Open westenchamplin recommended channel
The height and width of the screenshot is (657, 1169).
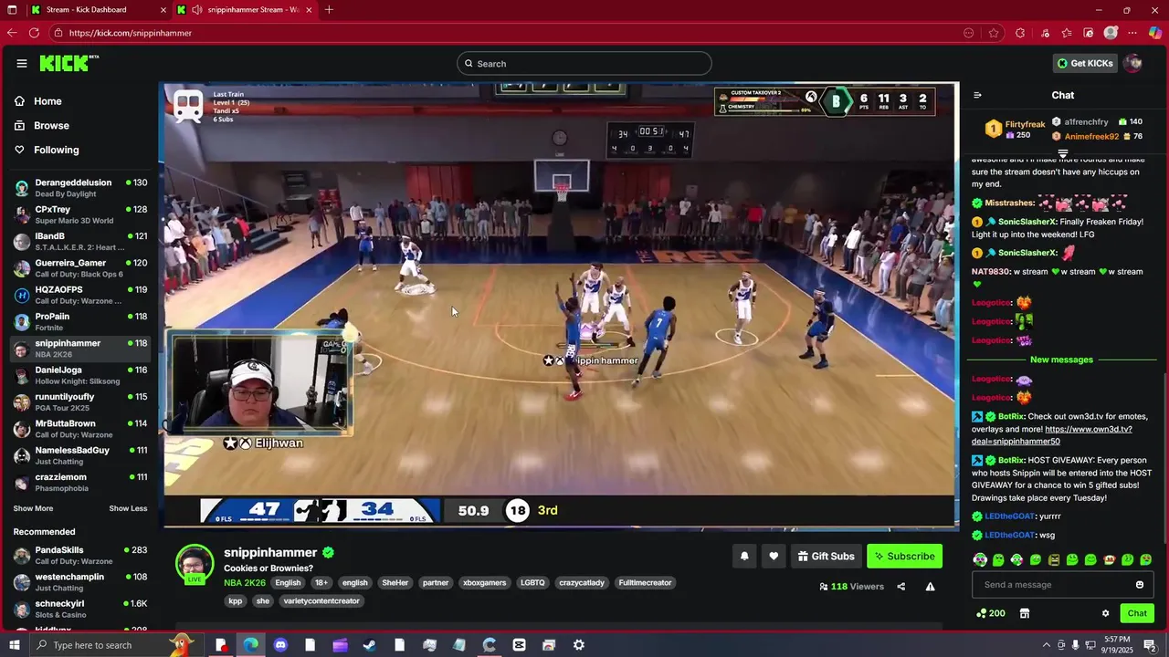tap(82, 582)
